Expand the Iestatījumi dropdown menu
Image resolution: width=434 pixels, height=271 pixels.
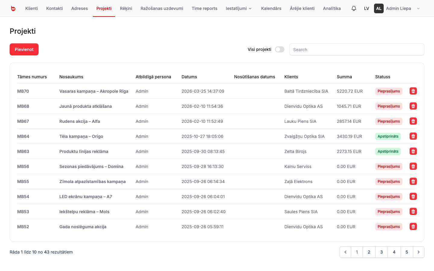(239, 8)
